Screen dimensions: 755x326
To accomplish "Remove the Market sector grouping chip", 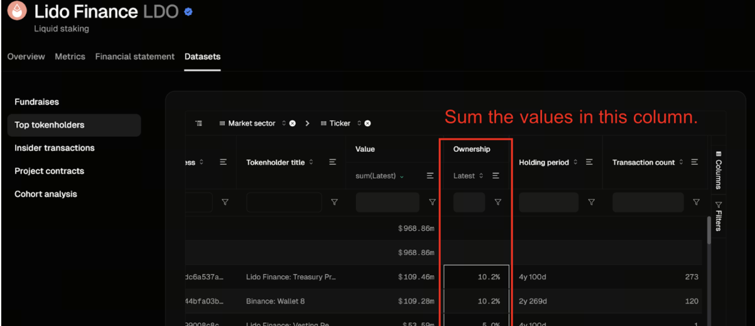I will click(293, 124).
